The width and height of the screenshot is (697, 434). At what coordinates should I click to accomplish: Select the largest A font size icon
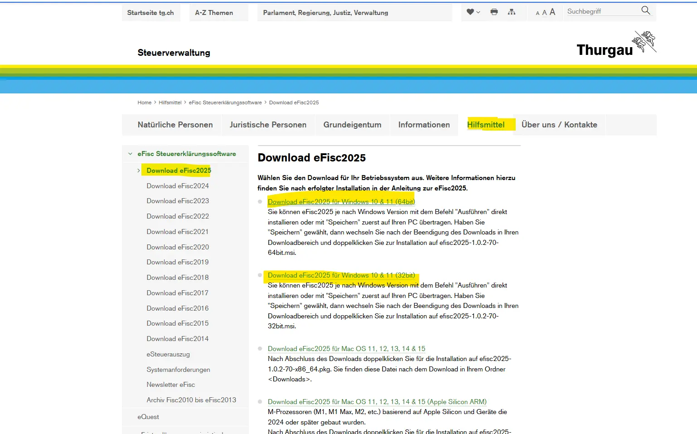click(x=552, y=11)
